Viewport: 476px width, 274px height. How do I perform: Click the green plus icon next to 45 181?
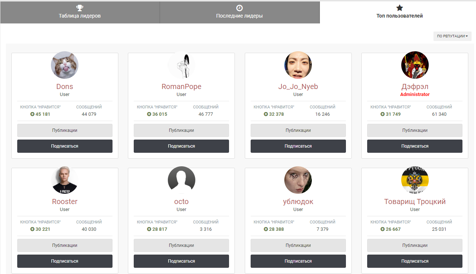coord(33,114)
